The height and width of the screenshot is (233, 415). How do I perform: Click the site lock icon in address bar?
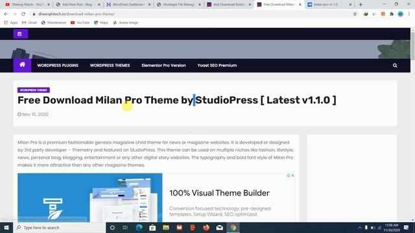coord(34,14)
